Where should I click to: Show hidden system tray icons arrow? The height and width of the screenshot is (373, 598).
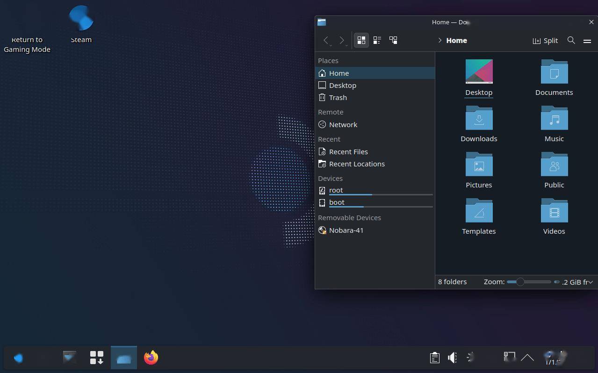(x=527, y=358)
